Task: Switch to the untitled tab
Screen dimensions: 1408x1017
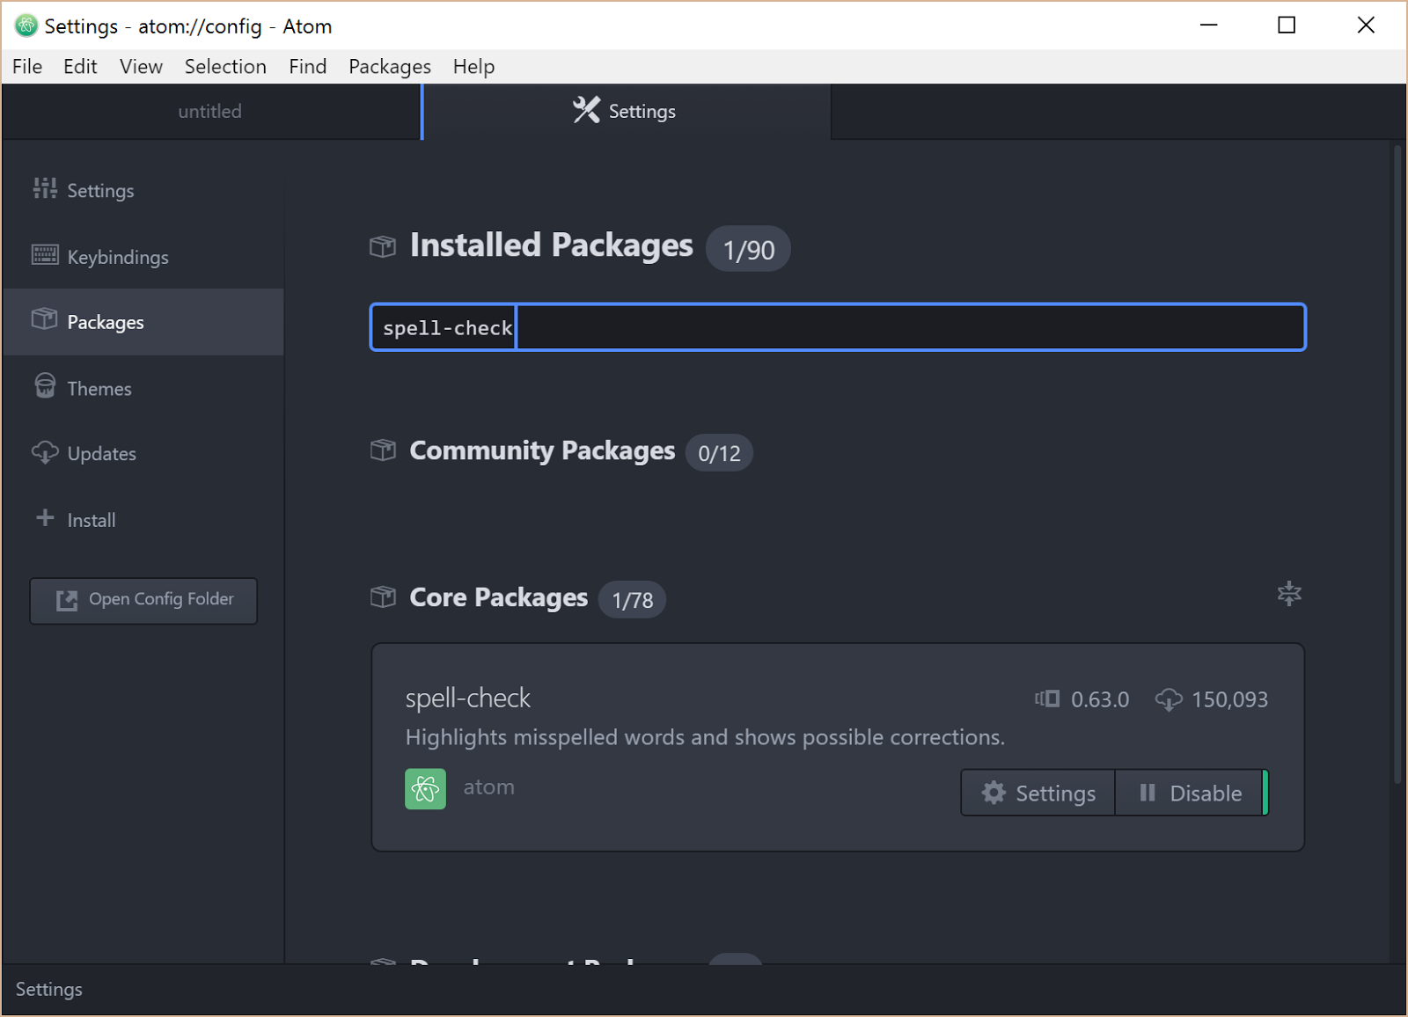Action: [210, 112]
